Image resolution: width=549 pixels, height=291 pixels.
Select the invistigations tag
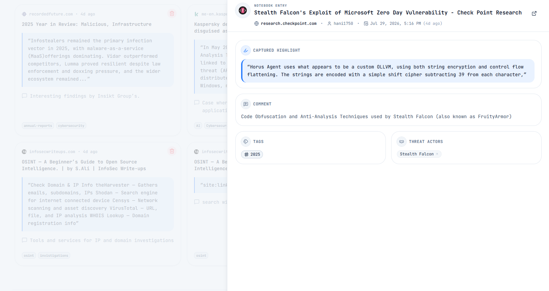point(54,256)
